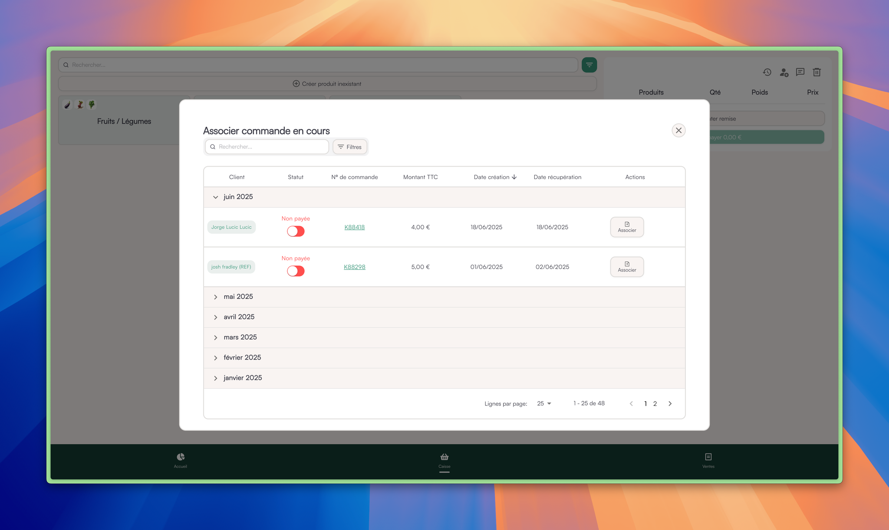Screen dimensions: 889x530
Task: Click the trash delete icon
Action: 817,72
